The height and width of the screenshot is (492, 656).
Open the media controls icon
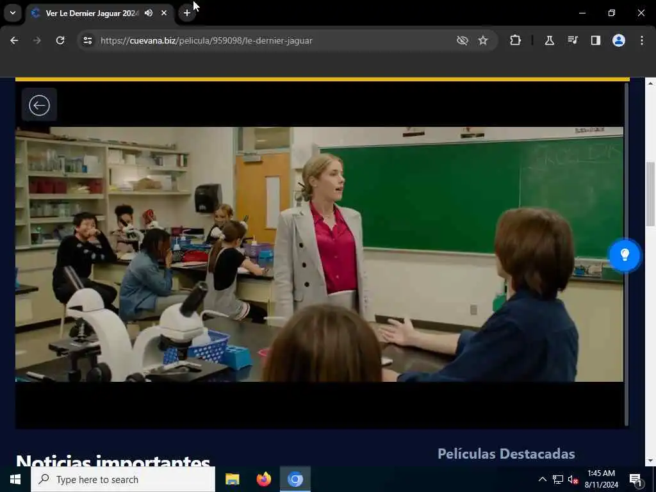(x=573, y=40)
